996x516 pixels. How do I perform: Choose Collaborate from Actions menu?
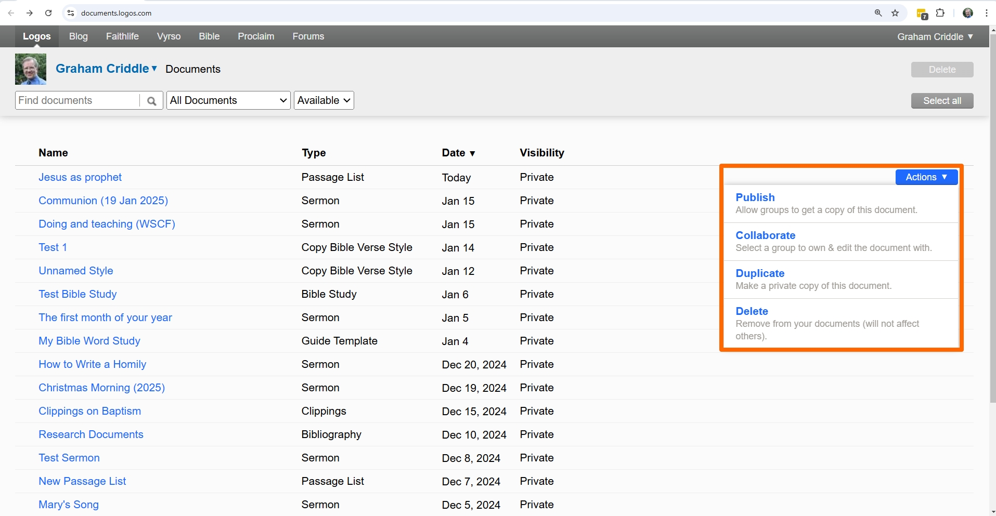click(x=841, y=242)
